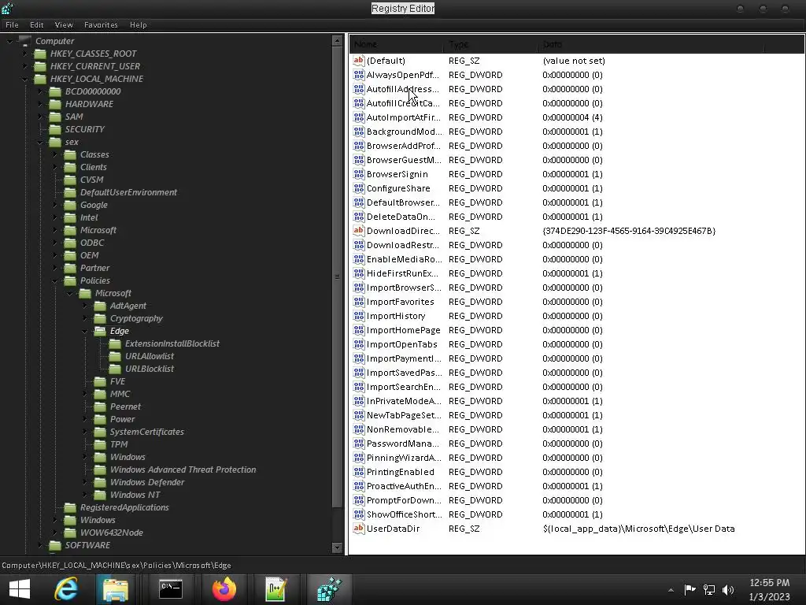Open the volume tray icon
Screen dimensions: 806x605
pyautogui.click(x=728, y=589)
